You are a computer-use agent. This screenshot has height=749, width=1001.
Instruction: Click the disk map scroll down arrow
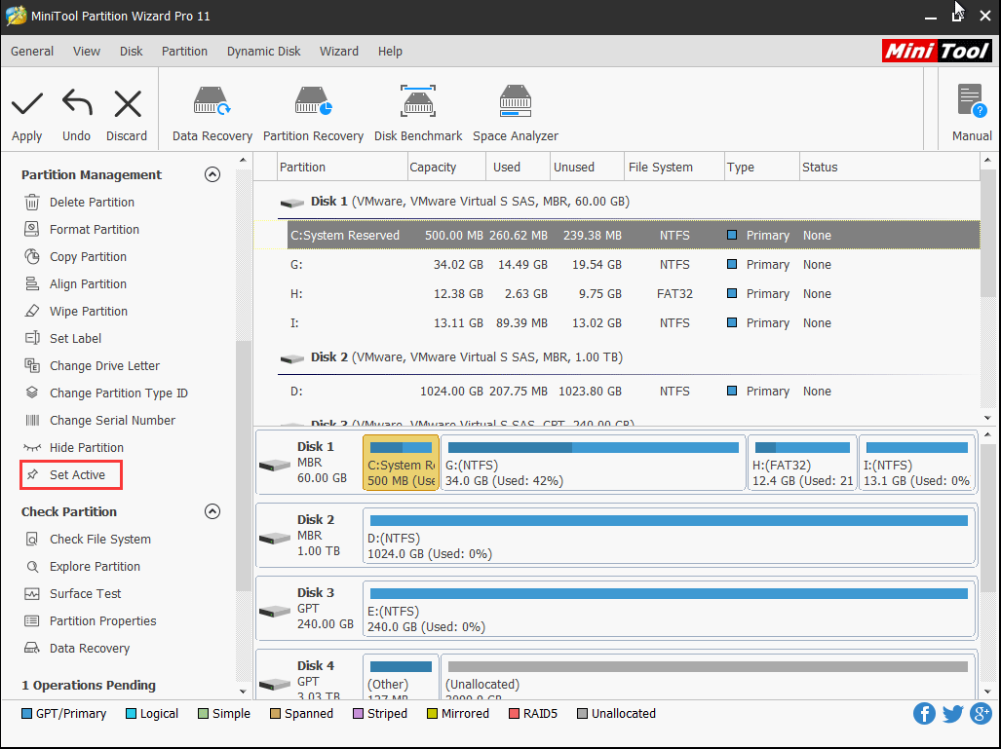coord(987,691)
